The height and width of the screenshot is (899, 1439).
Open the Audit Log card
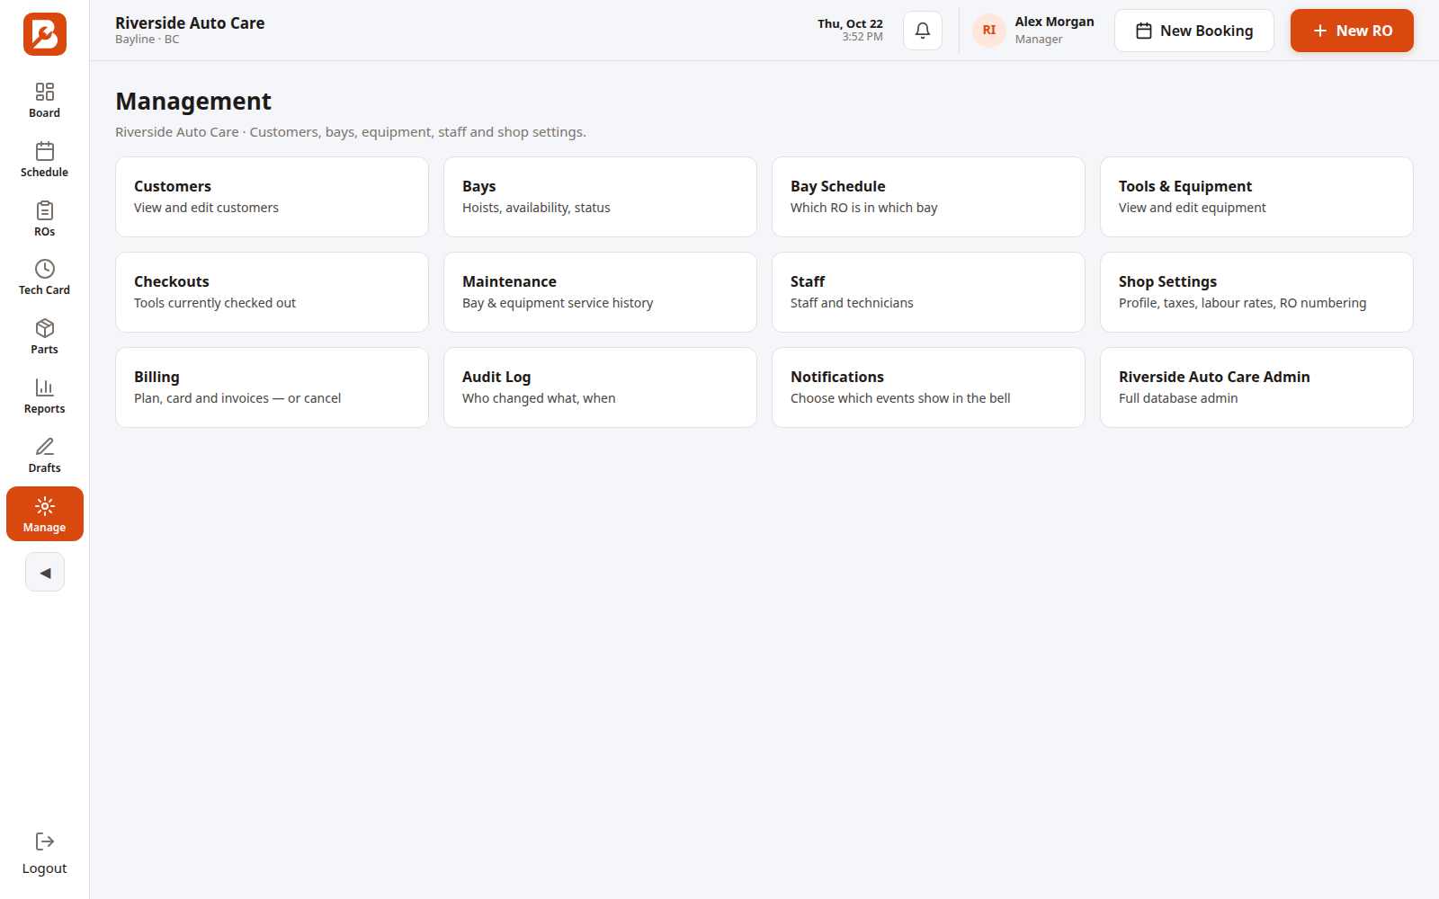[600, 387]
